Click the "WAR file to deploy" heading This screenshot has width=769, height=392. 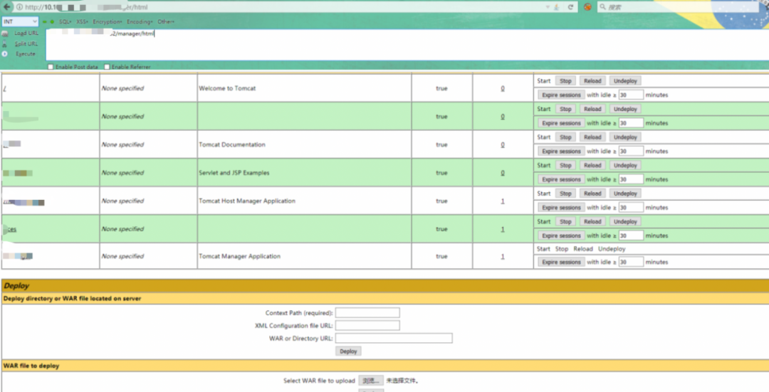click(31, 366)
